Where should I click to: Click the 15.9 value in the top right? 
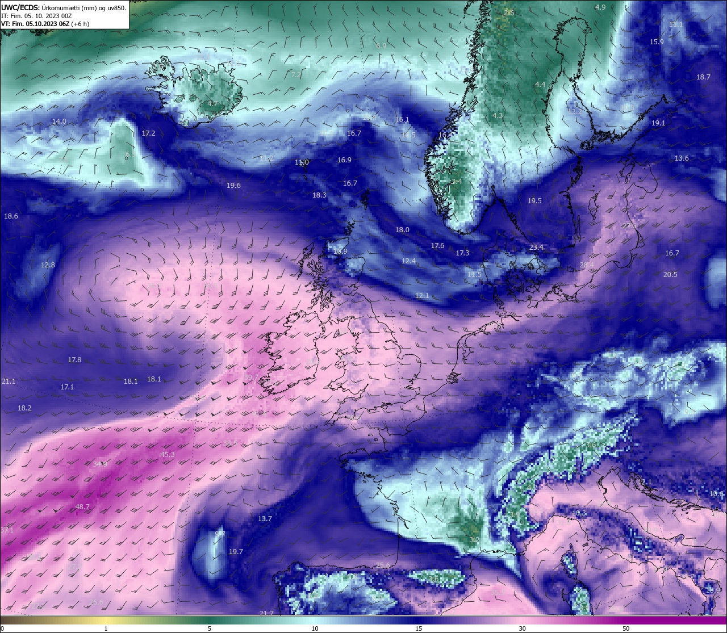tap(657, 41)
